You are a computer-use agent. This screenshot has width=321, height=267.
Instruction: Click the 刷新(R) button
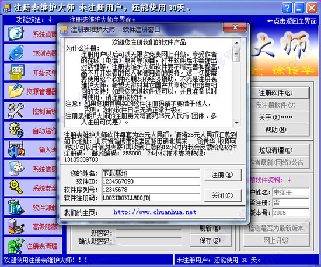(210, 228)
